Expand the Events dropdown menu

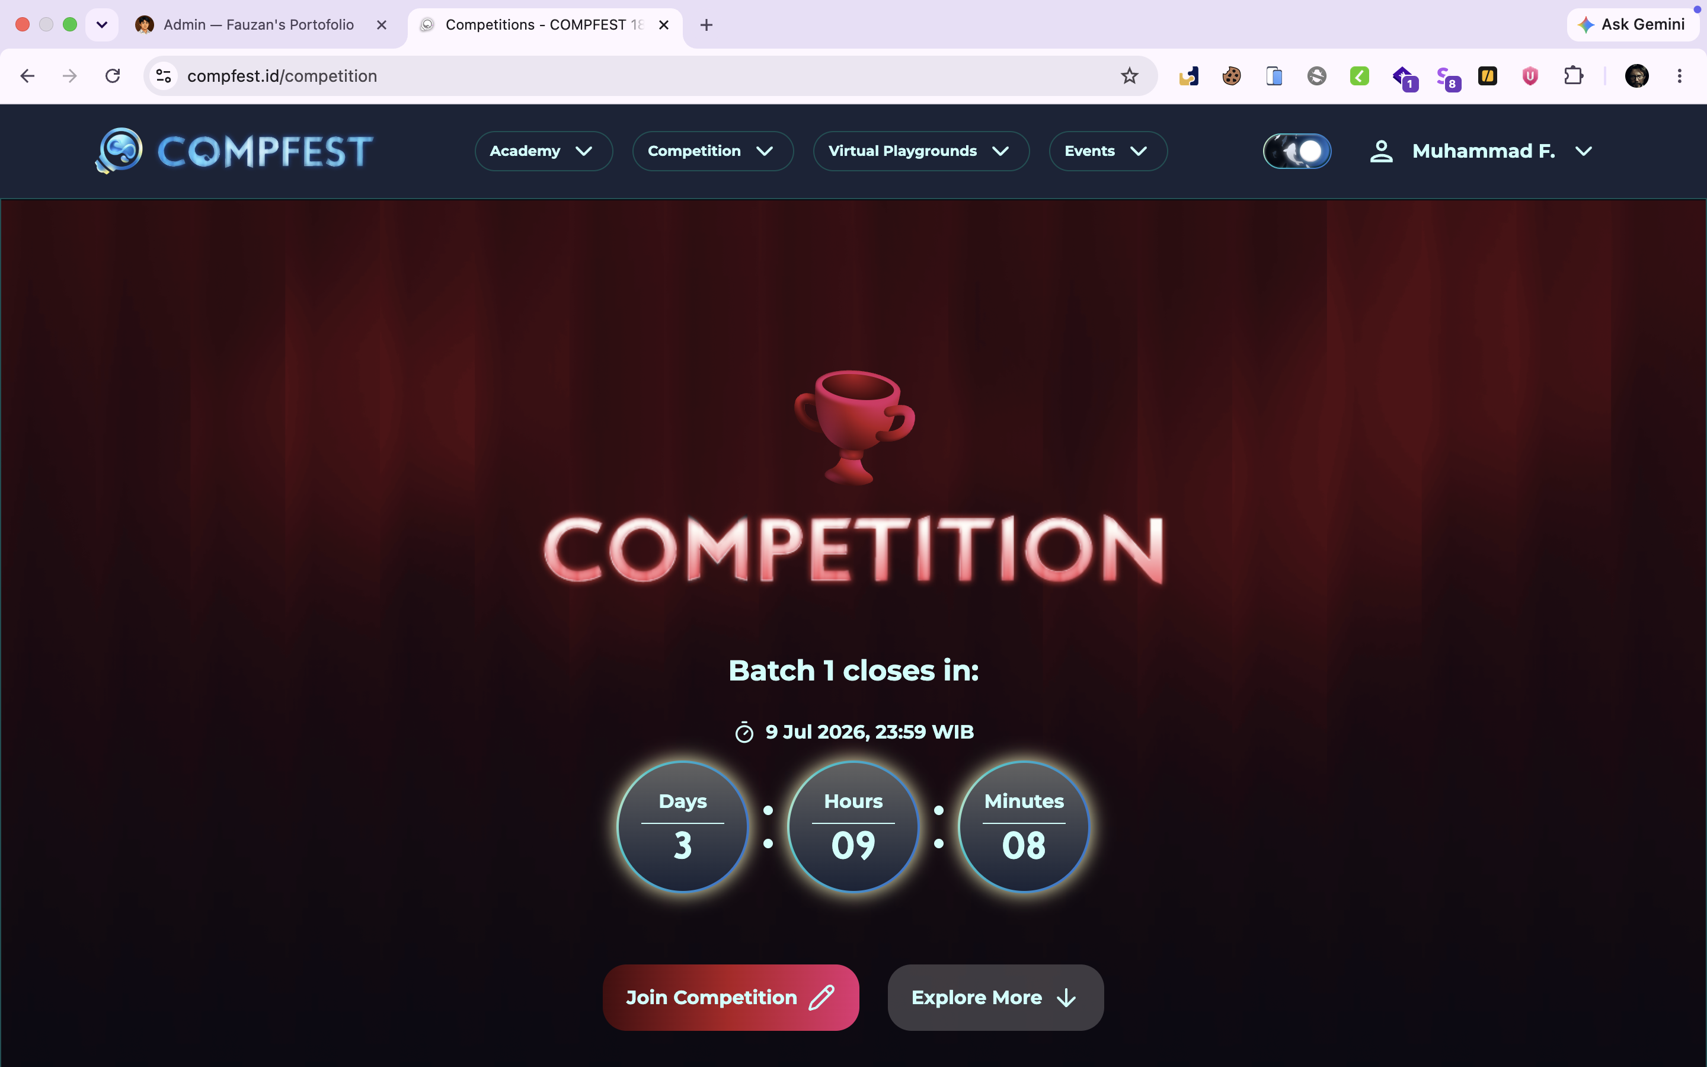[1107, 151]
